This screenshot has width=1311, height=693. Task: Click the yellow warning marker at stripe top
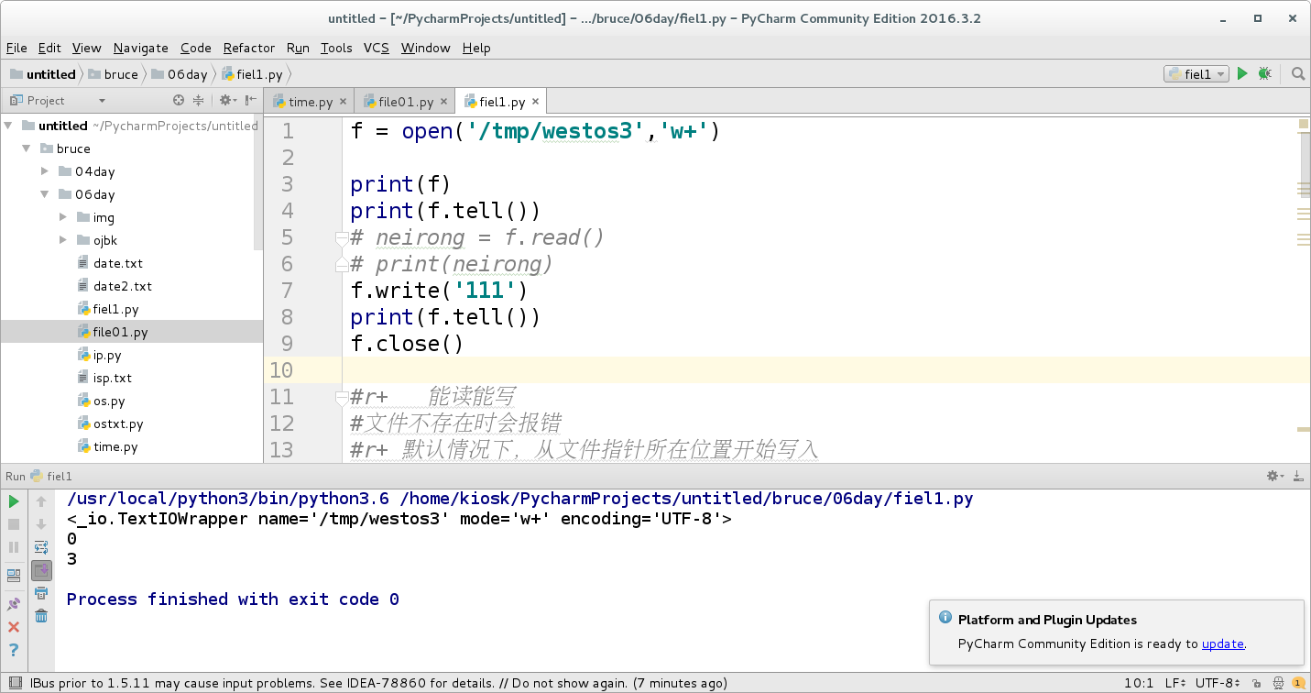click(x=1303, y=124)
